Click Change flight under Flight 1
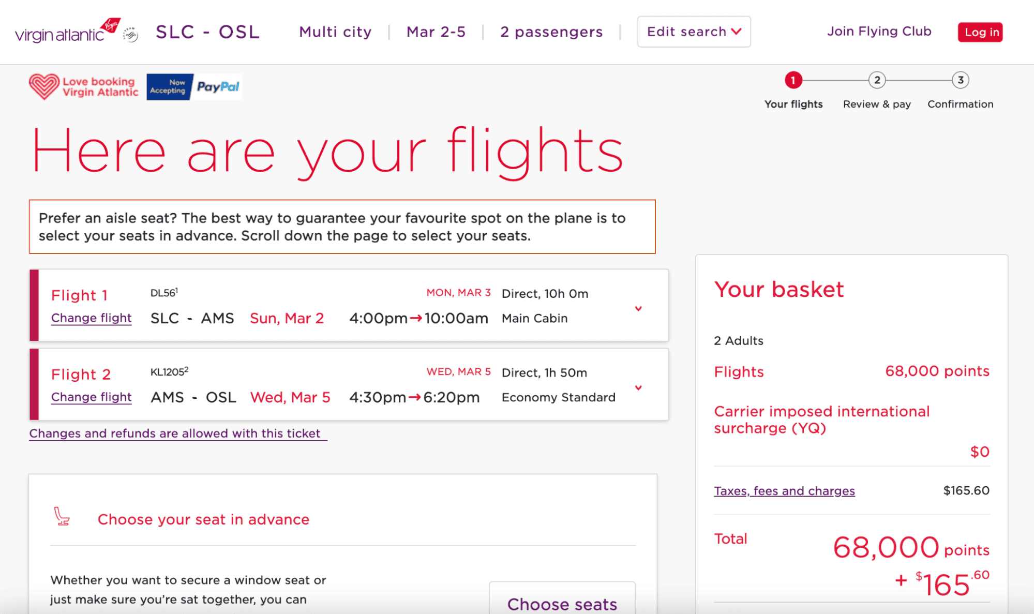Screen dimensions: 1034x614 (x=91, y=318)
